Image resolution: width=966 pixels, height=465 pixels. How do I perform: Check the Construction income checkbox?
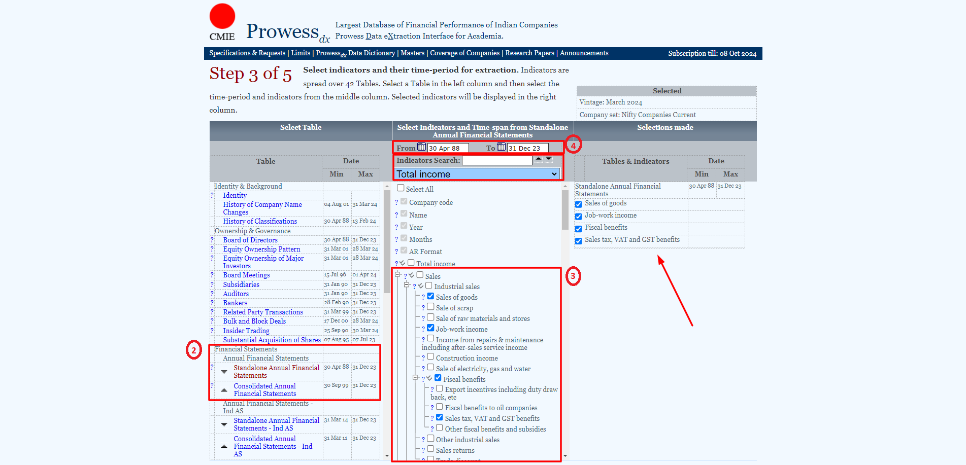coord(430,357)
